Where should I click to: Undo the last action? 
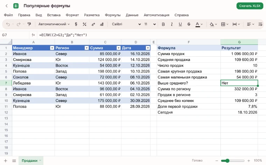8,24
